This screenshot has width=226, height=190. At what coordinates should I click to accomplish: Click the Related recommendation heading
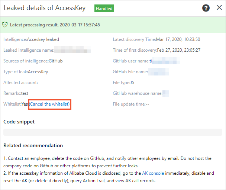[33, 145]
